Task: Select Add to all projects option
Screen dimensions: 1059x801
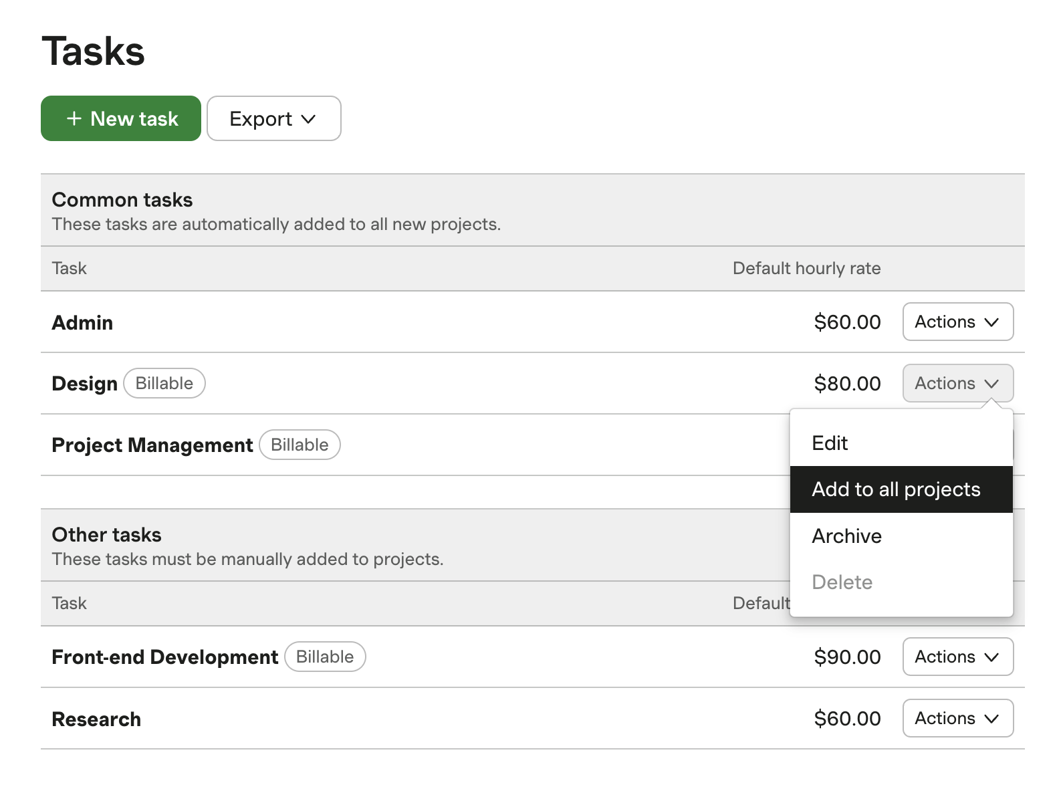Action: click(x=901, y=489)
